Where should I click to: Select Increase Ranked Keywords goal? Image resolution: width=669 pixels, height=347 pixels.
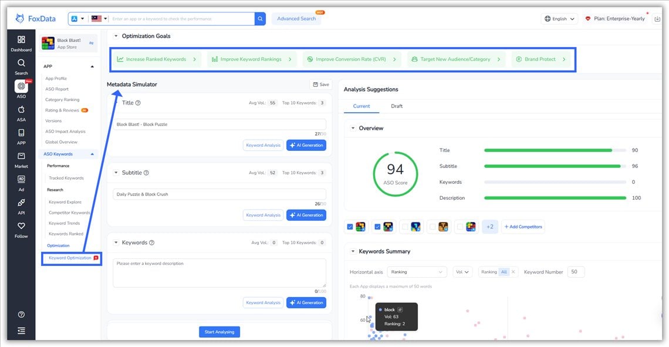(x=157, y=59)
